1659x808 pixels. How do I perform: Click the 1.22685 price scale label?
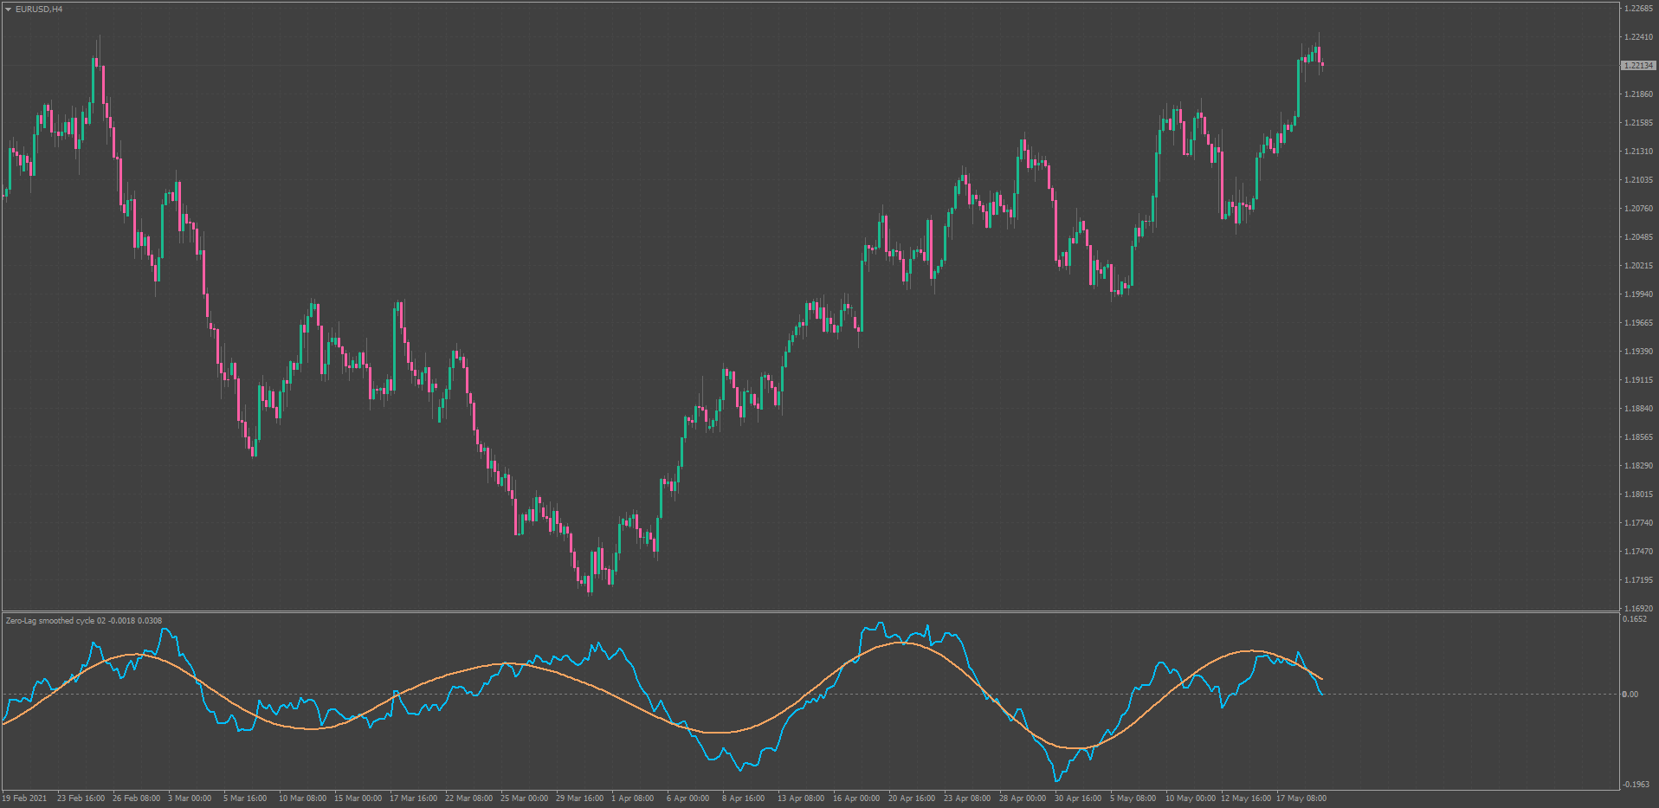coord(1639,9)
